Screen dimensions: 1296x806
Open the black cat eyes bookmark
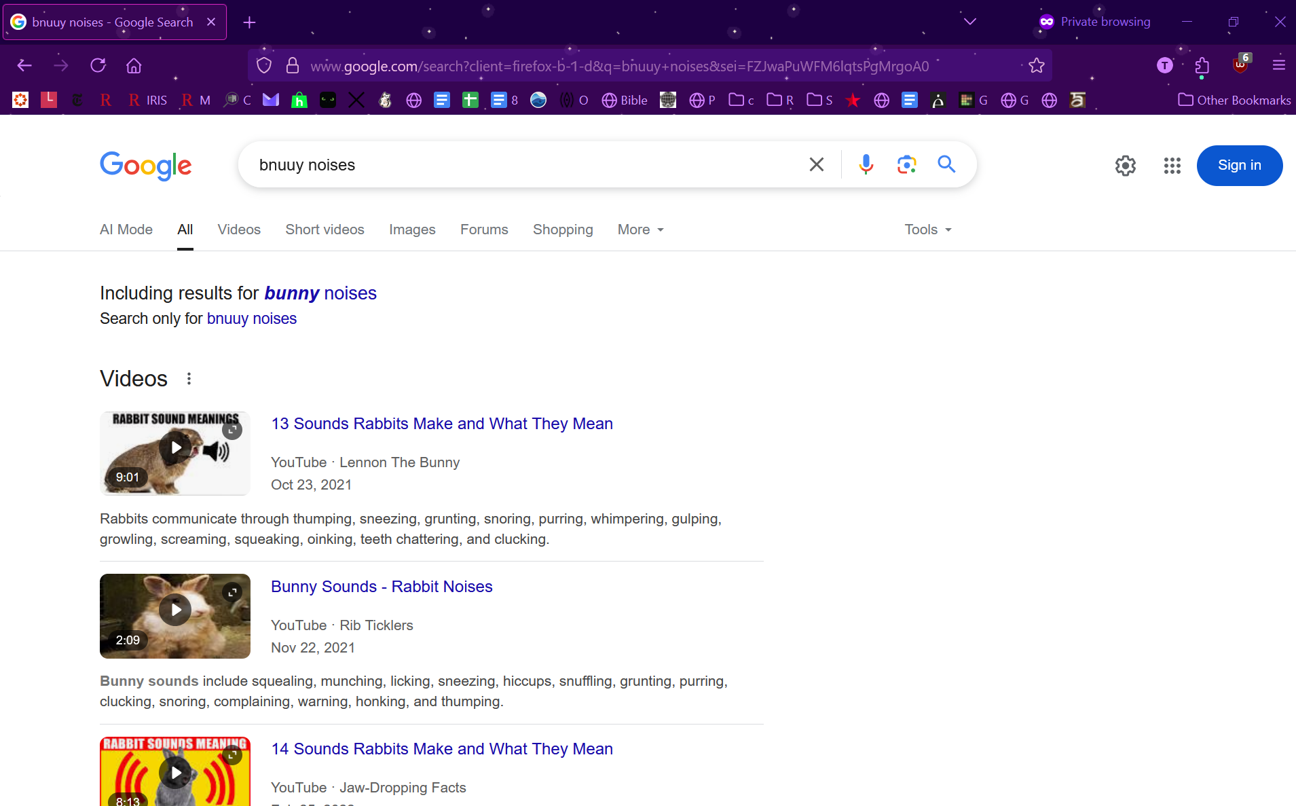tap(328, 100)
